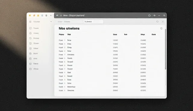Image resolution: width=193 pixels, height=111 pixels.
Task: Click the vertical scrollbar thumb of the table
Action: (x=166, y=49)
